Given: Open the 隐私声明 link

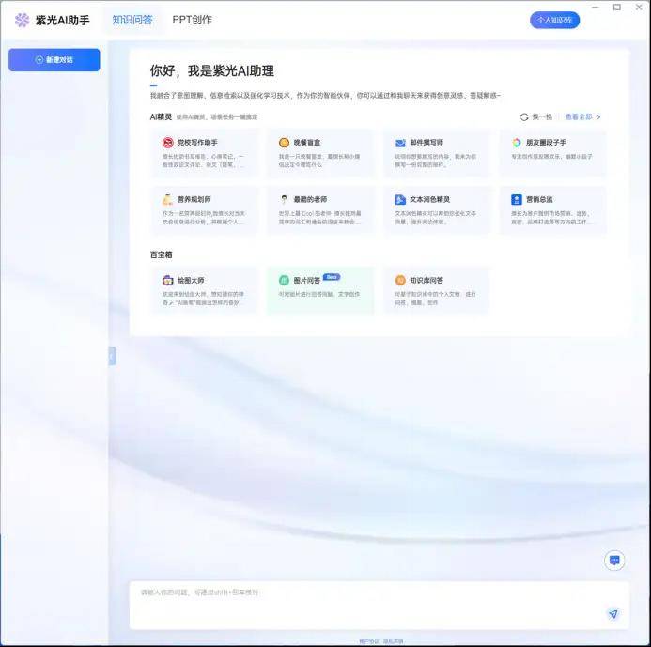Looking at the screenshot, I should pyautogui.click(x=394, y=641).
